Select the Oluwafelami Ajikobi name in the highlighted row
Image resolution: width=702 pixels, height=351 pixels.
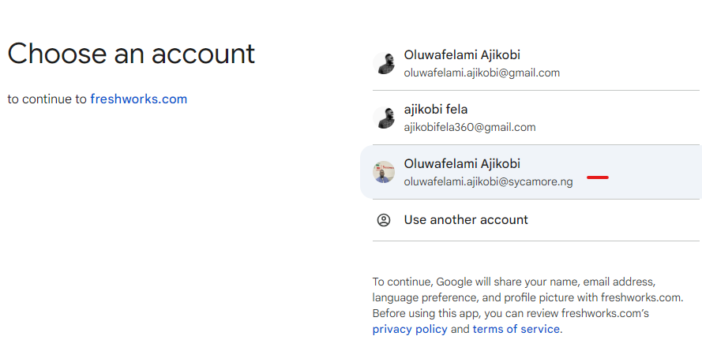(462, 163)
